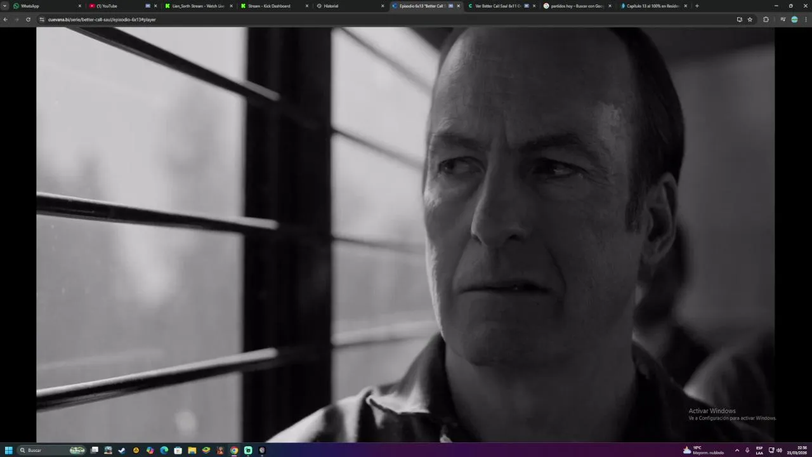812x457 pixels.
Task: Switch to Google Chrome on the taskbar
Action: click(234, 450)
